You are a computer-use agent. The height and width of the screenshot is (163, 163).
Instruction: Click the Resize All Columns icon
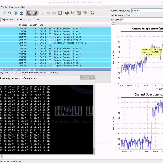pyautogui.click(x=60, y=13)
